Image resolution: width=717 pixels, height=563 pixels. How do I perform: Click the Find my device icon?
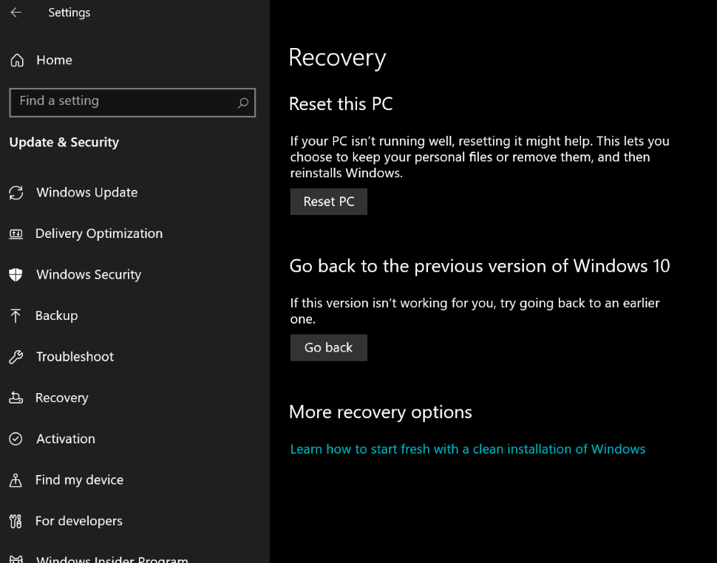click(x=16, y=480)
